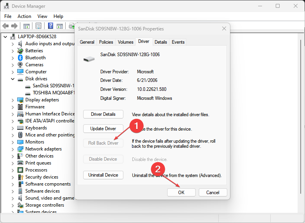Image resolution: width=305 pixels, height=223 pixels.
Task: Select the Firmware chip icon
Action: 20,107
